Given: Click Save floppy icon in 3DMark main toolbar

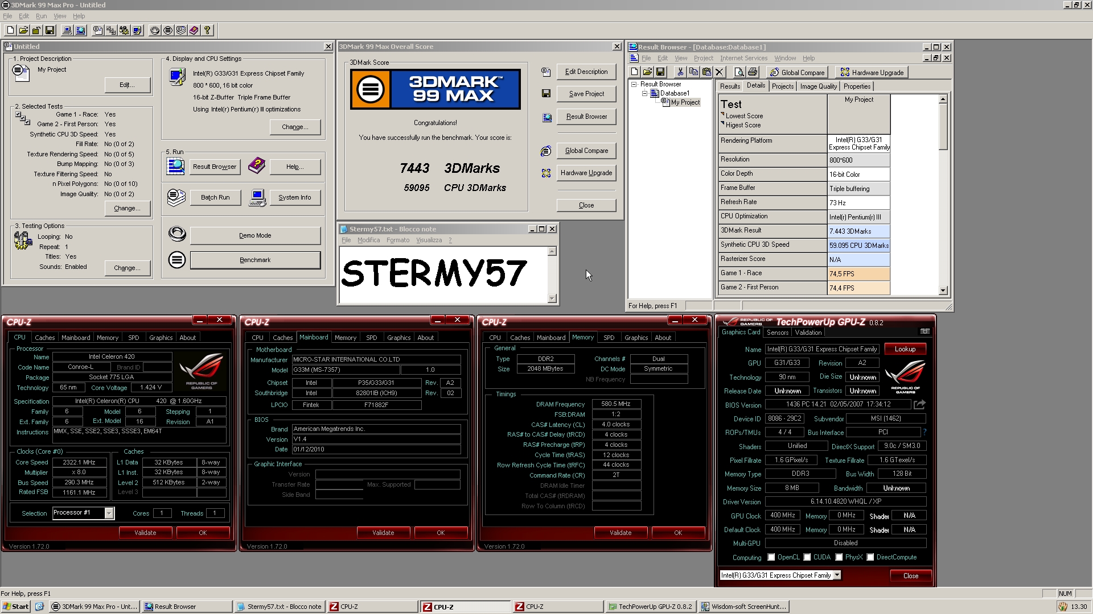Looking at the screenshot, I should pyautogui.click(x=50, y=31).
